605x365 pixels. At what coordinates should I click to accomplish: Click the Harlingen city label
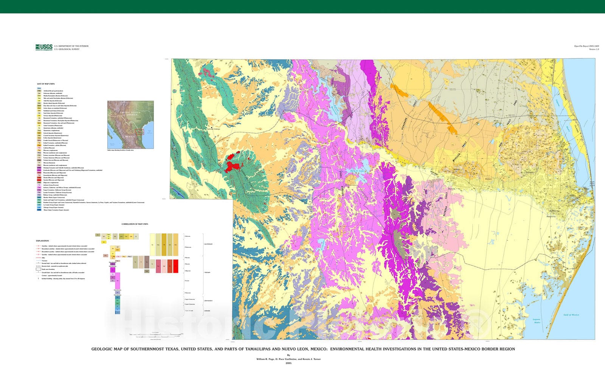click(x=529, y=172)
